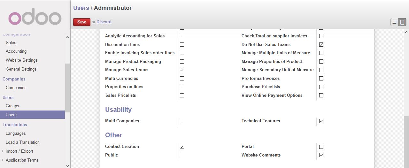Image resolution: width=409 pixels, height=168 pixels.
Task: Click the red Save button
Action: click(82, 22)
